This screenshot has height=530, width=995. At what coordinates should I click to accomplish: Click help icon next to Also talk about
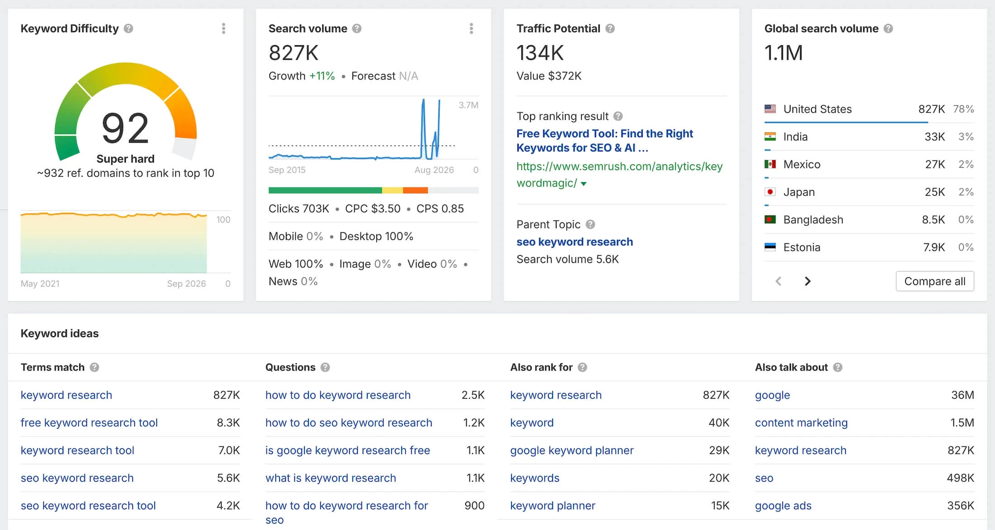pyautogui.click(x=838, y=367)
